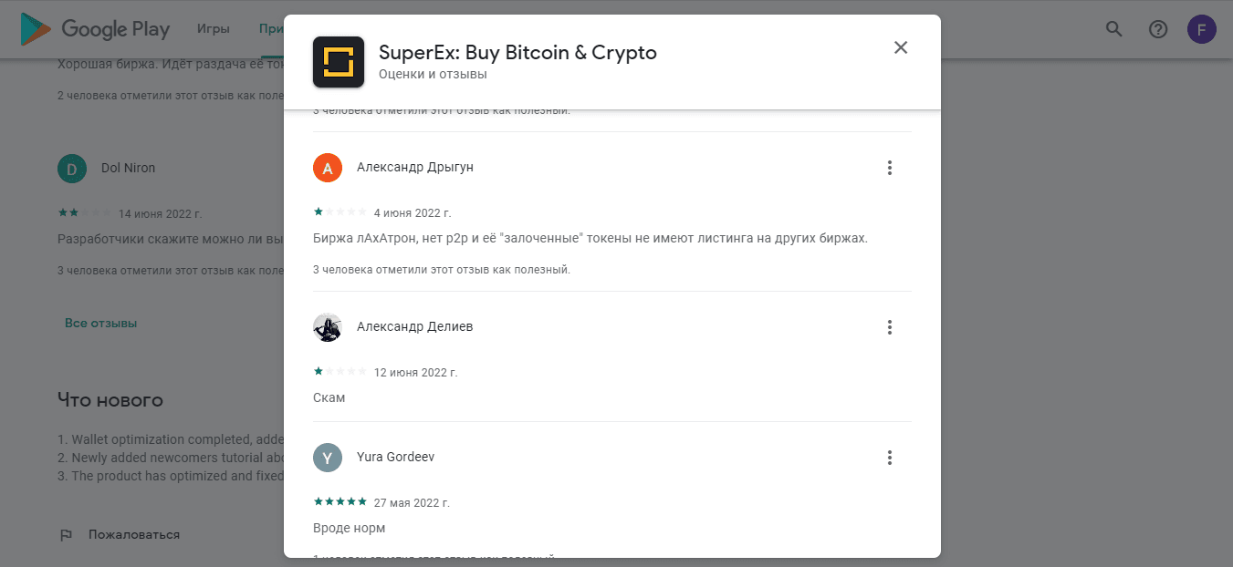This screenshot has width=1233, height=567.
Task: Click Dol Niron's teal avatar
Action: 72,169
